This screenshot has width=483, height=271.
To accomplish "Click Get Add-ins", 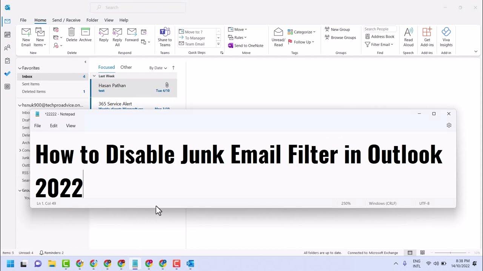I will (x=427, y=37).
